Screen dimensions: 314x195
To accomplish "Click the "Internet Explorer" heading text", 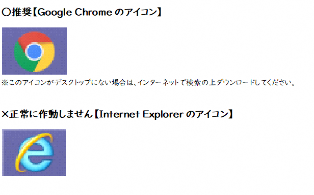I will tap(141, 114).
